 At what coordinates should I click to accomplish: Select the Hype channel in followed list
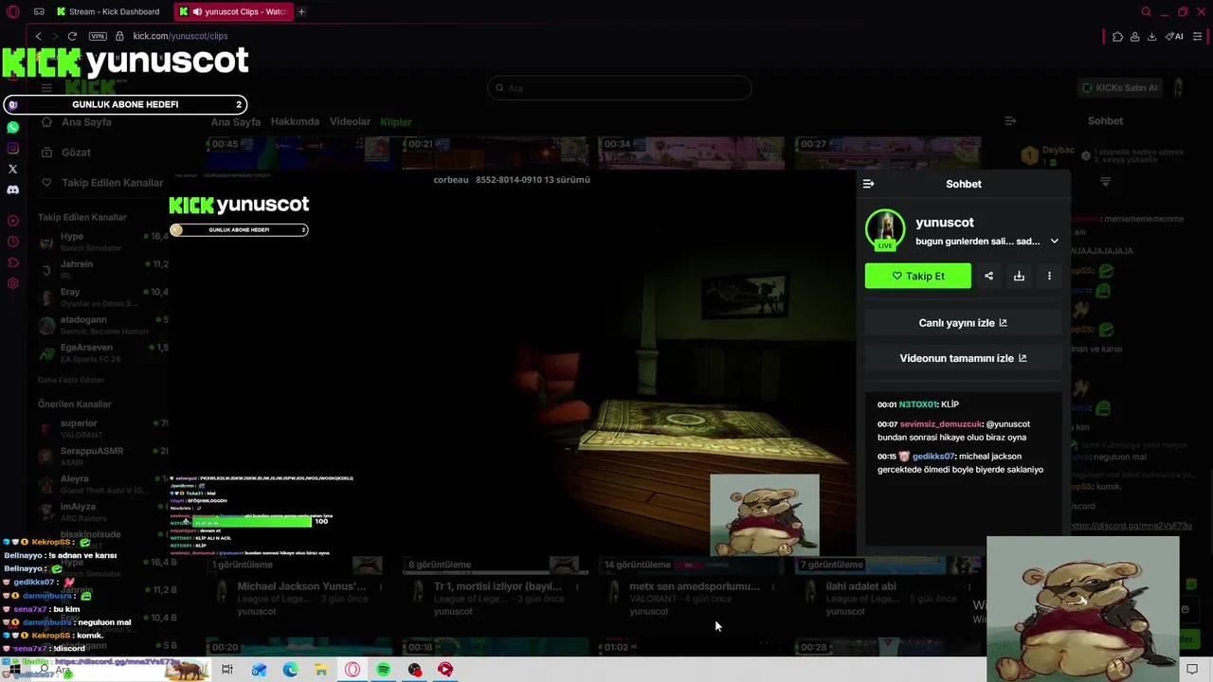(x=102, y=242)
